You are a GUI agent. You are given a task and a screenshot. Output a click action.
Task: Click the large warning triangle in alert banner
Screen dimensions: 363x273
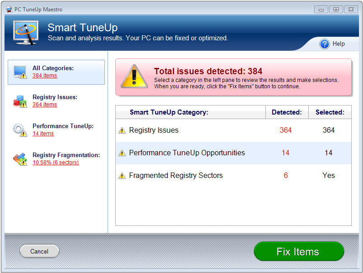tap(134, 77)
